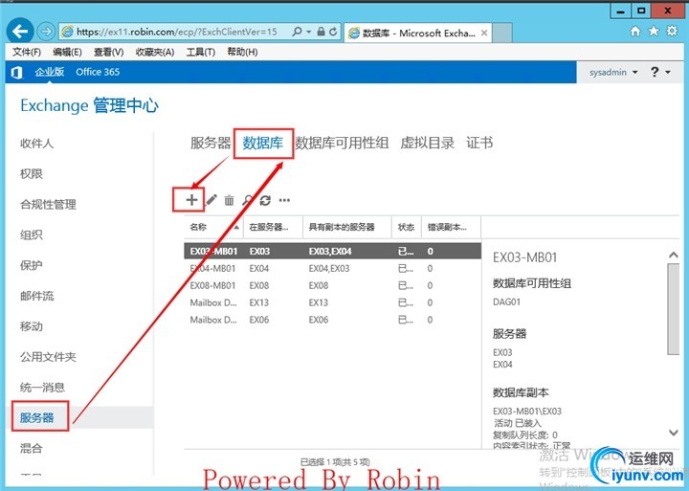
Task: Click the refresh icon in database toolbar
Action: click(265, 200)
